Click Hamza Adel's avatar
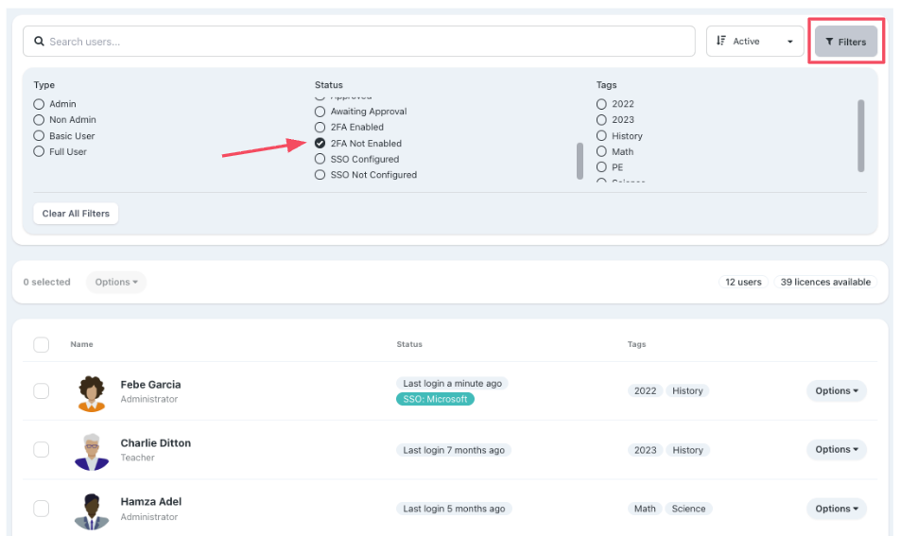The height and width of the screenshot is (536, 900). (x=92, y=510)
